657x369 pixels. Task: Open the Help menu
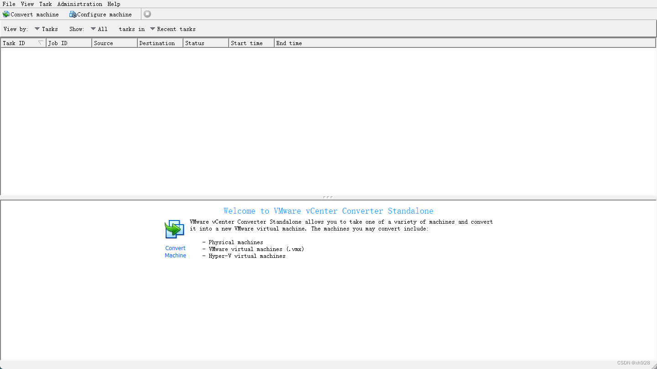click(114, 4)
